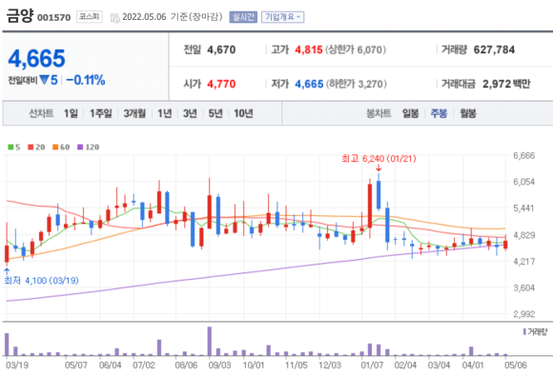Click the 선차트 section label
Image resolution: width=553 pixels, height=377 pixels.
[x=41, y=113]
